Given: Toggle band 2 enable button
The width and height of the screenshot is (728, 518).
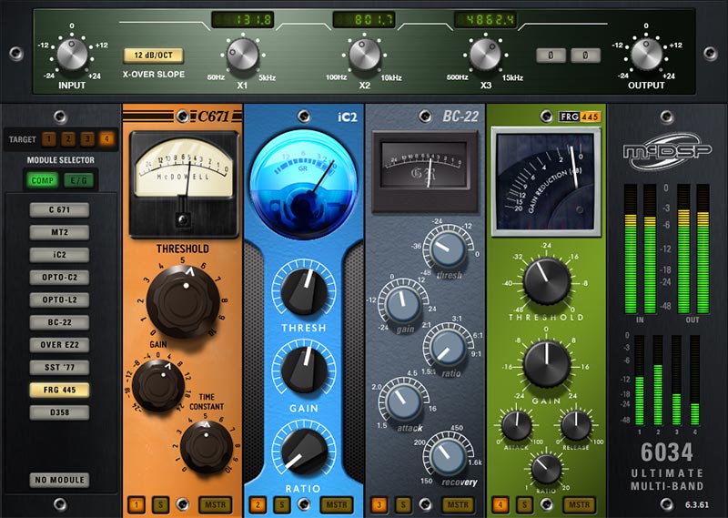Looking at the screenshot, I should pyautogui.click(x=258, y=504).
